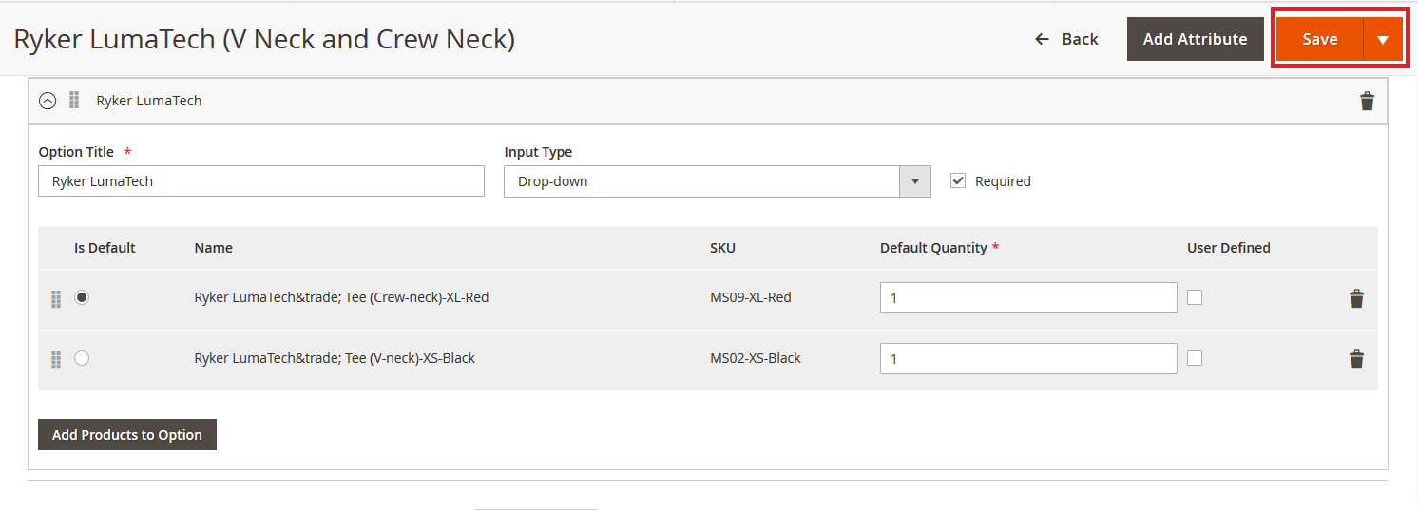Click drag handle on the MS09-XL-Red row
Image resolution: width=1418 pixels, height=510 pixels.
(x=56, y=299)
